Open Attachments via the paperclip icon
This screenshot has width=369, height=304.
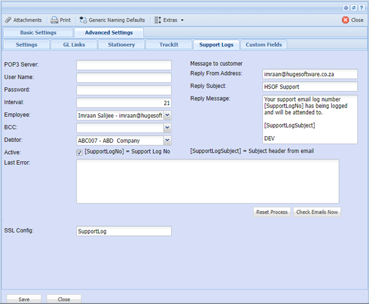[8, 20]
